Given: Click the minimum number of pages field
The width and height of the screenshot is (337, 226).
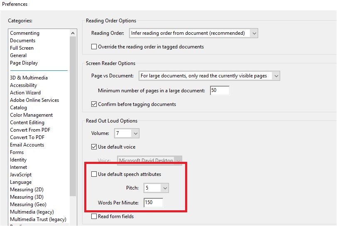Looking at the screenshot, I should tap(220, 91).
